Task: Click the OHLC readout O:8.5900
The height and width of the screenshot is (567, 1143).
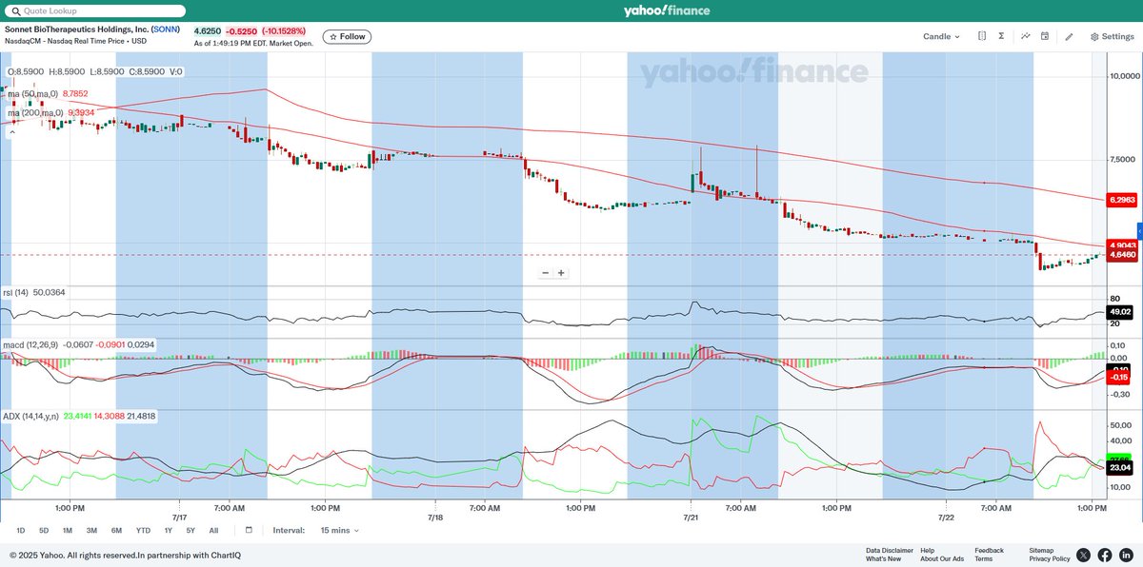Action: [x=28, y=71]
